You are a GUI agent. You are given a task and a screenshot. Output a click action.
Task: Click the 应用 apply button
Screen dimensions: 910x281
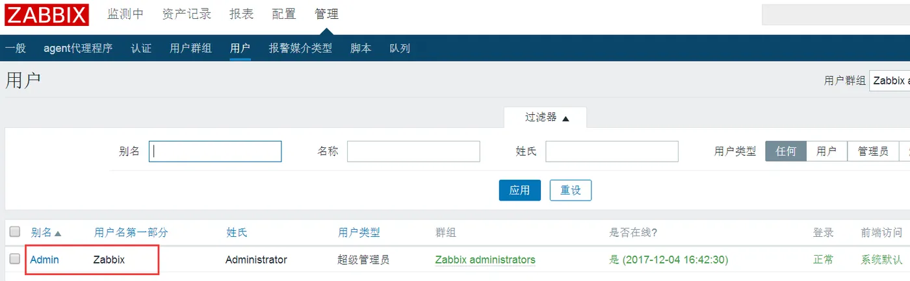click(x=519, y=190)
